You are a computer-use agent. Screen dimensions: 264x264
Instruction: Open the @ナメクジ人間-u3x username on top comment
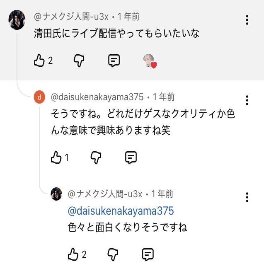(71, 17)
